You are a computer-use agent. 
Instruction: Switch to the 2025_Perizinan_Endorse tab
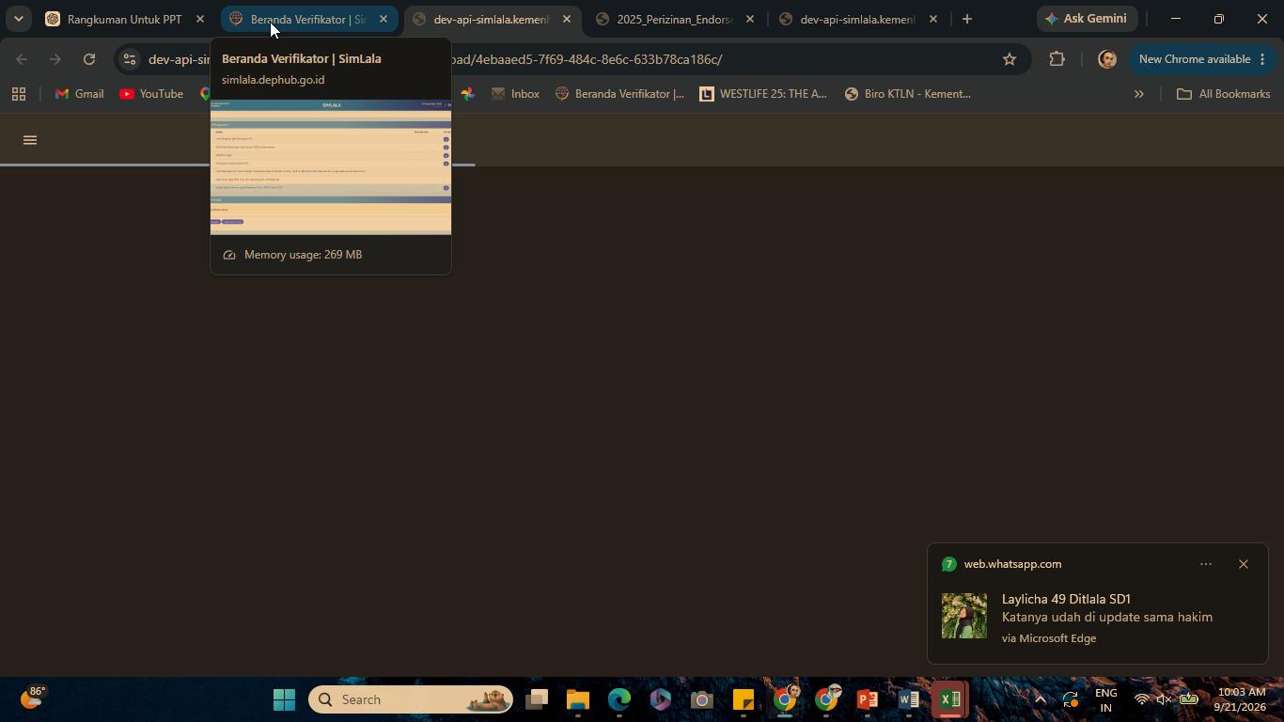pos(675,19)
